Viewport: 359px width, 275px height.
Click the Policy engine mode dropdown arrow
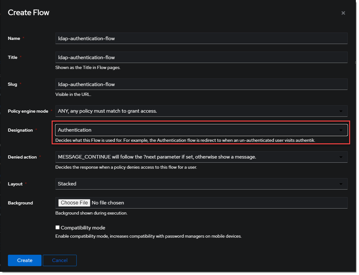pos(341,111)
